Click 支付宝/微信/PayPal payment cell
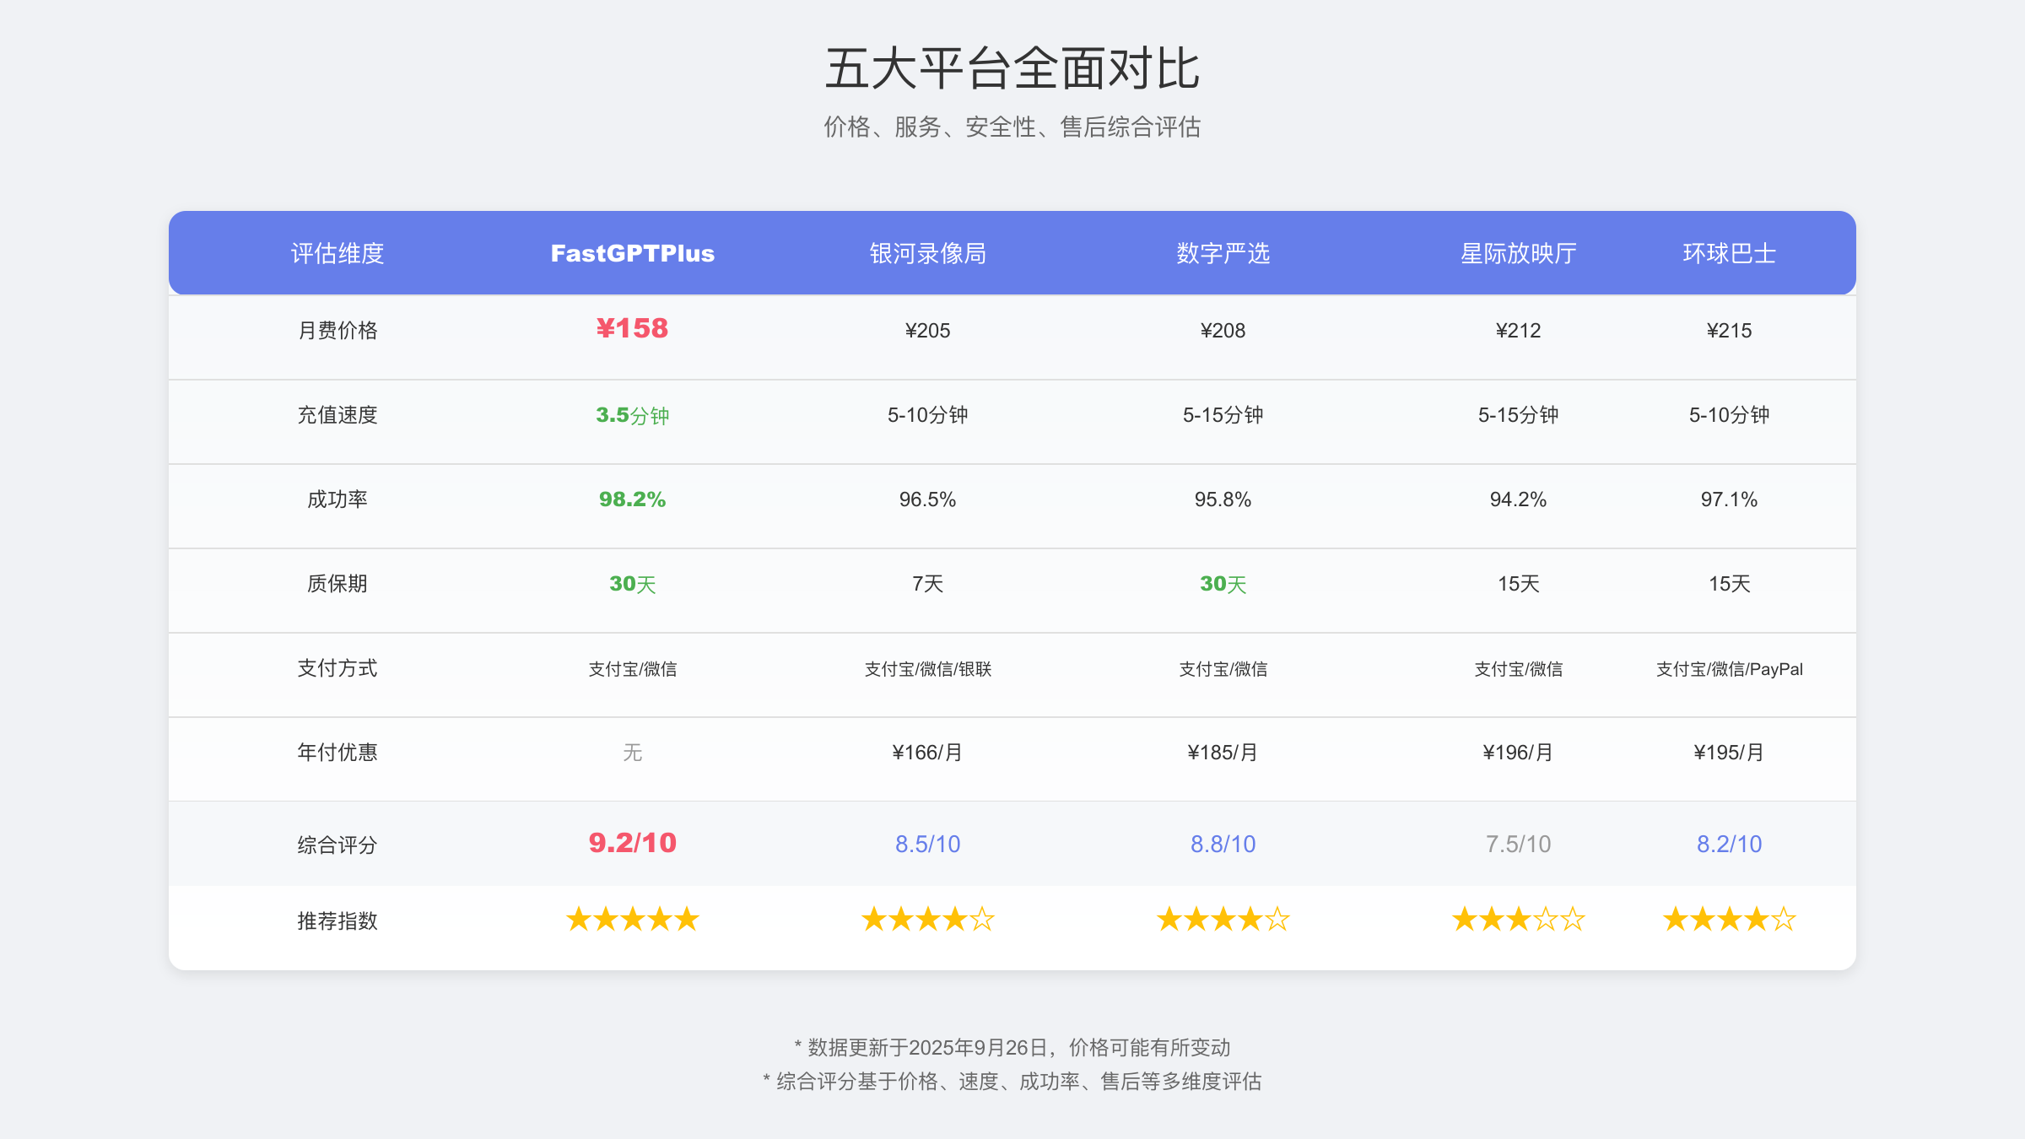2025x1139 pixels. [x=1729, y=669]
